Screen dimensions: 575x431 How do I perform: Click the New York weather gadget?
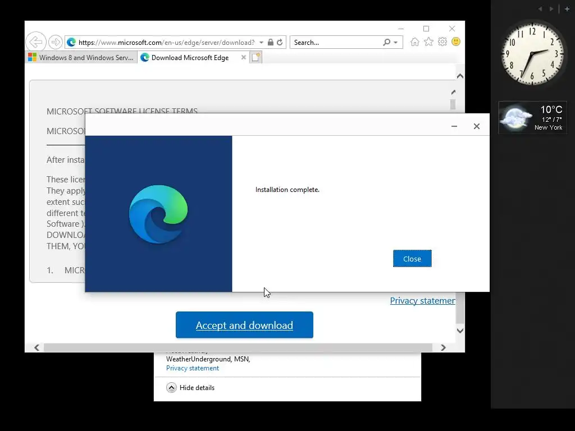532,118
